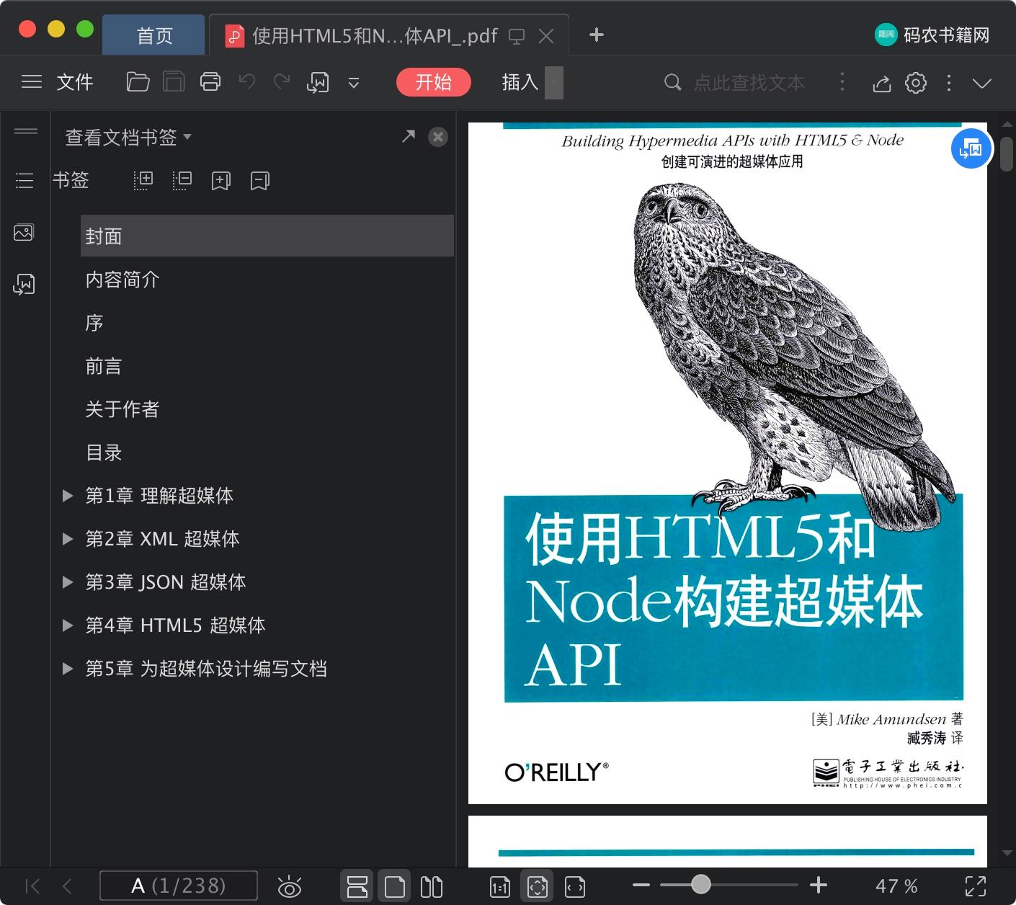Switch to the 首页 tab
The width and height of the screenshot is (1016, 905).
point(154,35)
